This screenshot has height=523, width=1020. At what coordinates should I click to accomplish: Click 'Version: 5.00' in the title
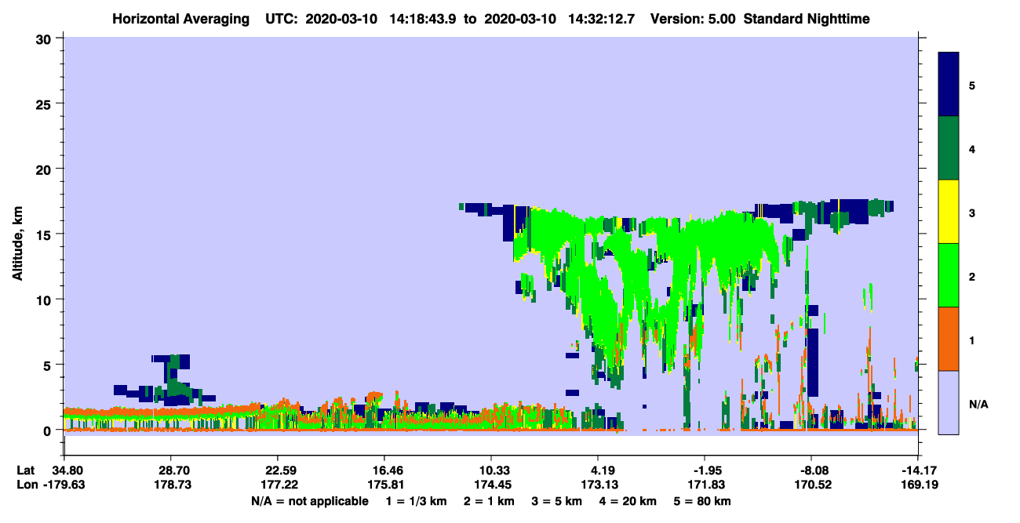[x=693, y=18]
